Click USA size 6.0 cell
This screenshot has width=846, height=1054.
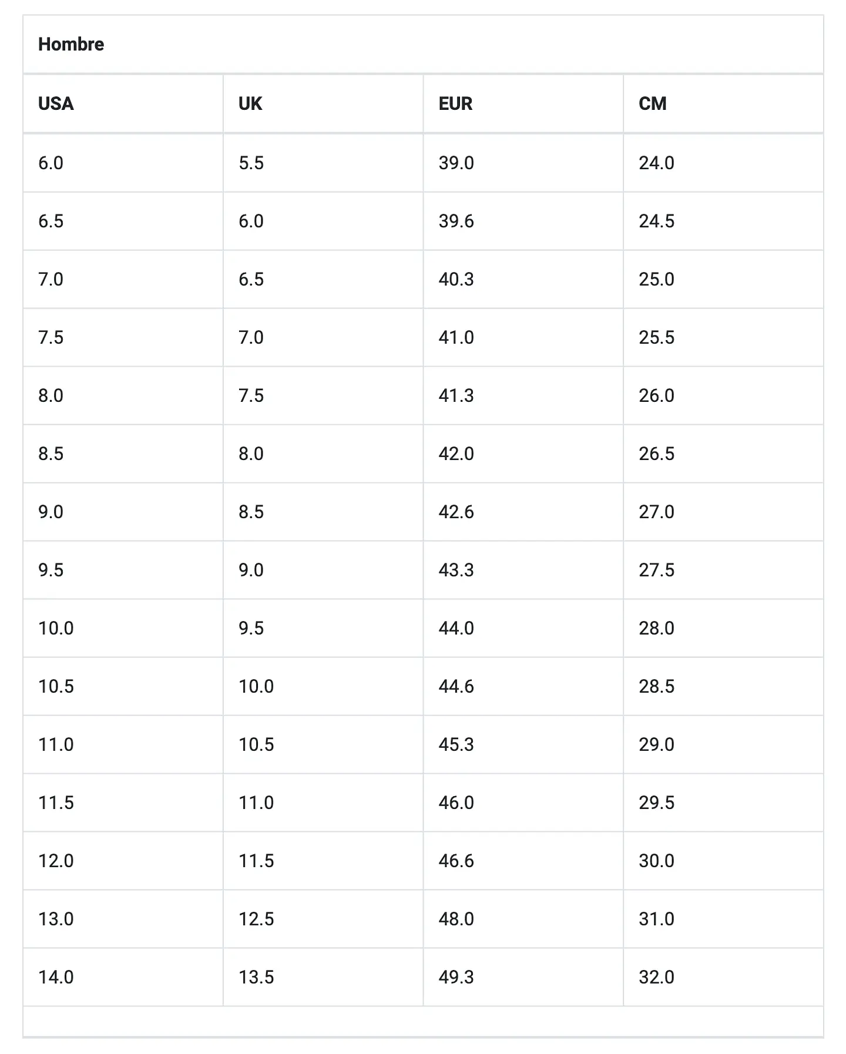pyautogui.click(x=123, y=163)
